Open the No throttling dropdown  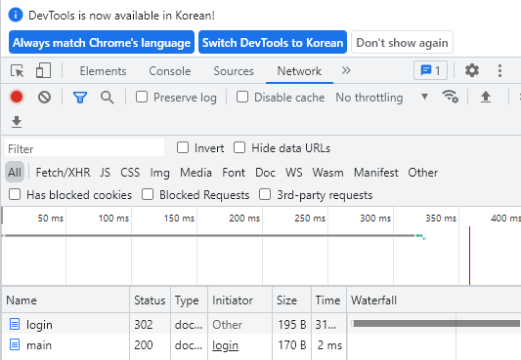point(382,98)
